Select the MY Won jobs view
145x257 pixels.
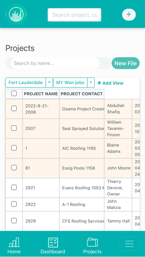(70, 82)
